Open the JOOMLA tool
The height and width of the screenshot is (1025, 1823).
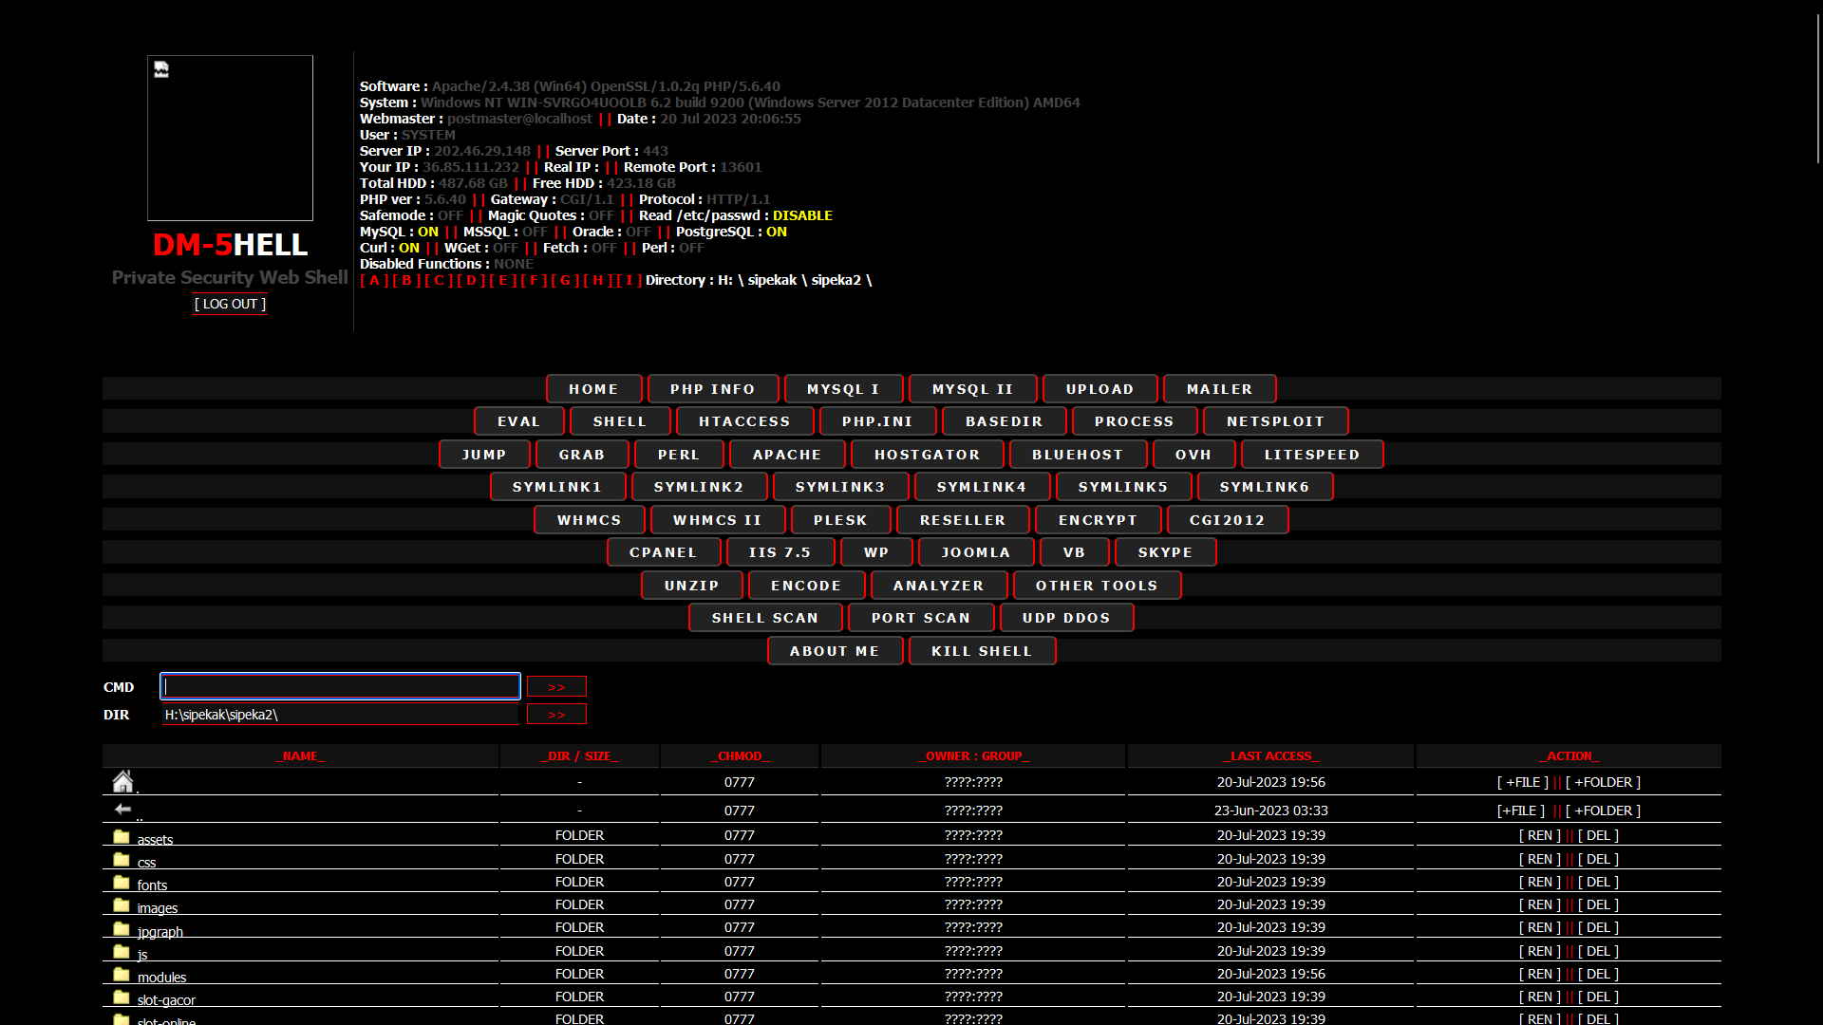point(976,552)
